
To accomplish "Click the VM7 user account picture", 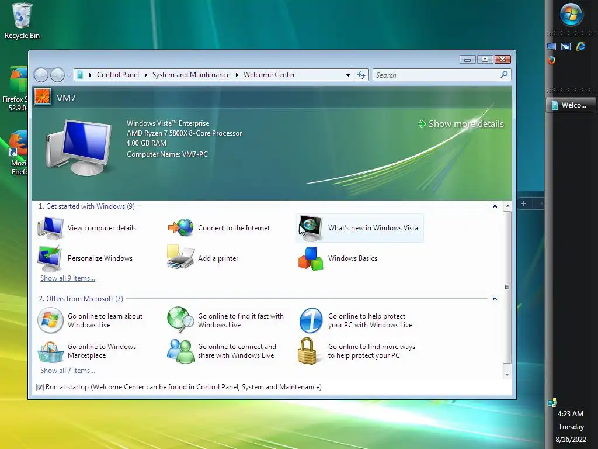I will pos(43,96).
